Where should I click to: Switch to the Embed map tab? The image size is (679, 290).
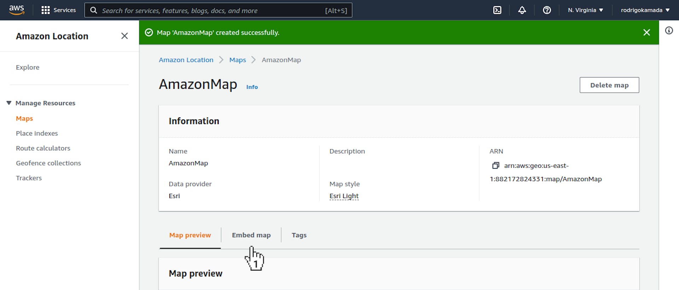(251, 235)
